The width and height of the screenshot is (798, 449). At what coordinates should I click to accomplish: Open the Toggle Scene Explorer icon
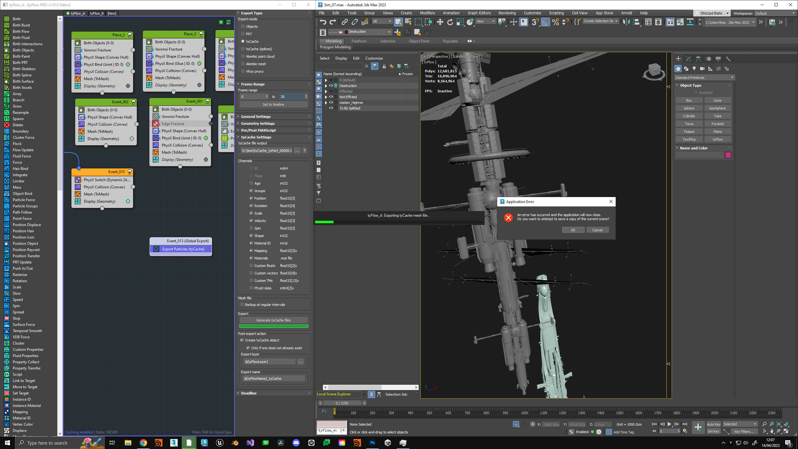tap(648, 22)
